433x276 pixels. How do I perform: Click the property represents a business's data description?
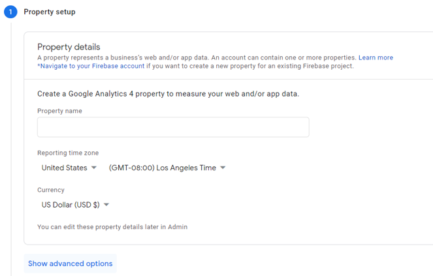tap(197, 57)
